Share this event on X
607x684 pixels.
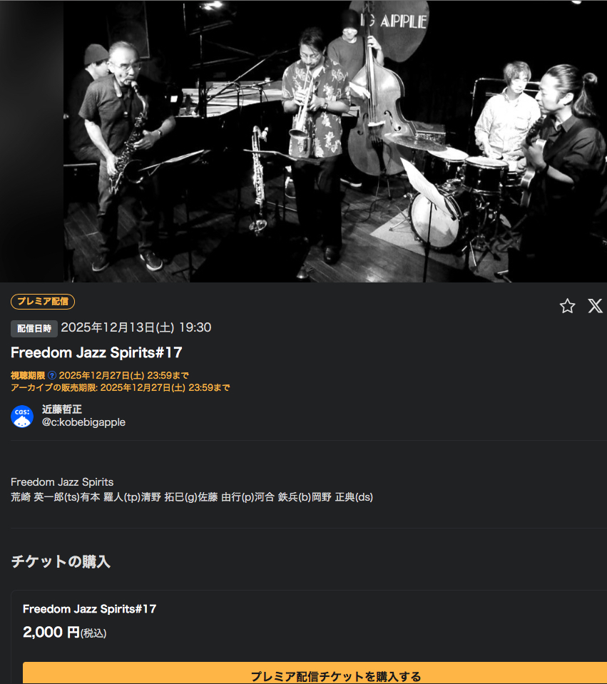click(x=595, y=306)
